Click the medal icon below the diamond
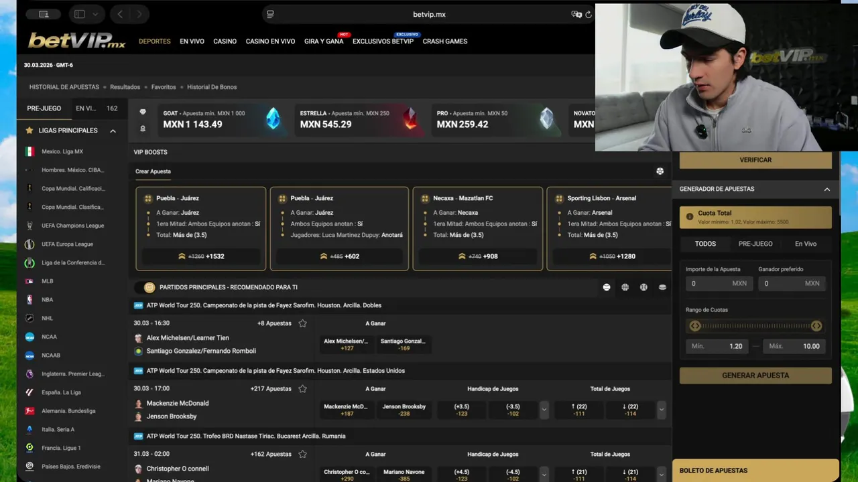 (x=142, y=129)
